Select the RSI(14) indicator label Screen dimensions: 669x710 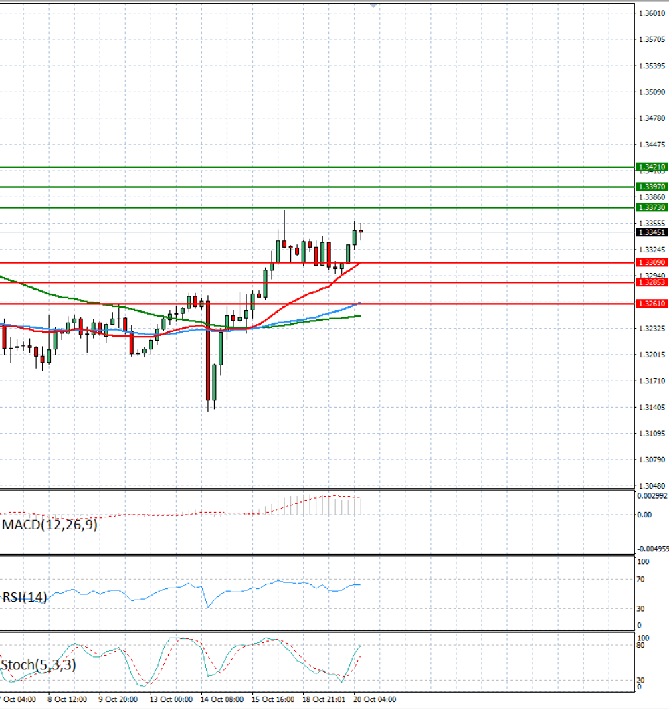coord(25,598)
